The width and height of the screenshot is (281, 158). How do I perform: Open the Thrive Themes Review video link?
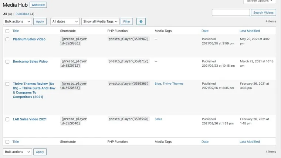tap(34, 90)
